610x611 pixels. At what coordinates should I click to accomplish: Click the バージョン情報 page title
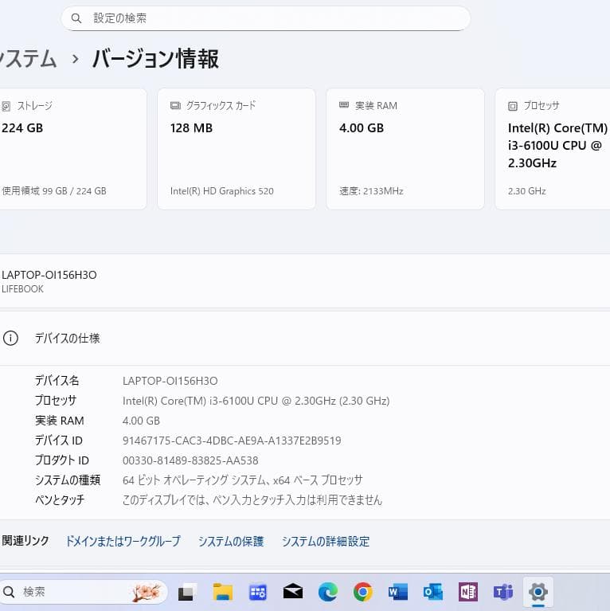click(x=155, y=59)
